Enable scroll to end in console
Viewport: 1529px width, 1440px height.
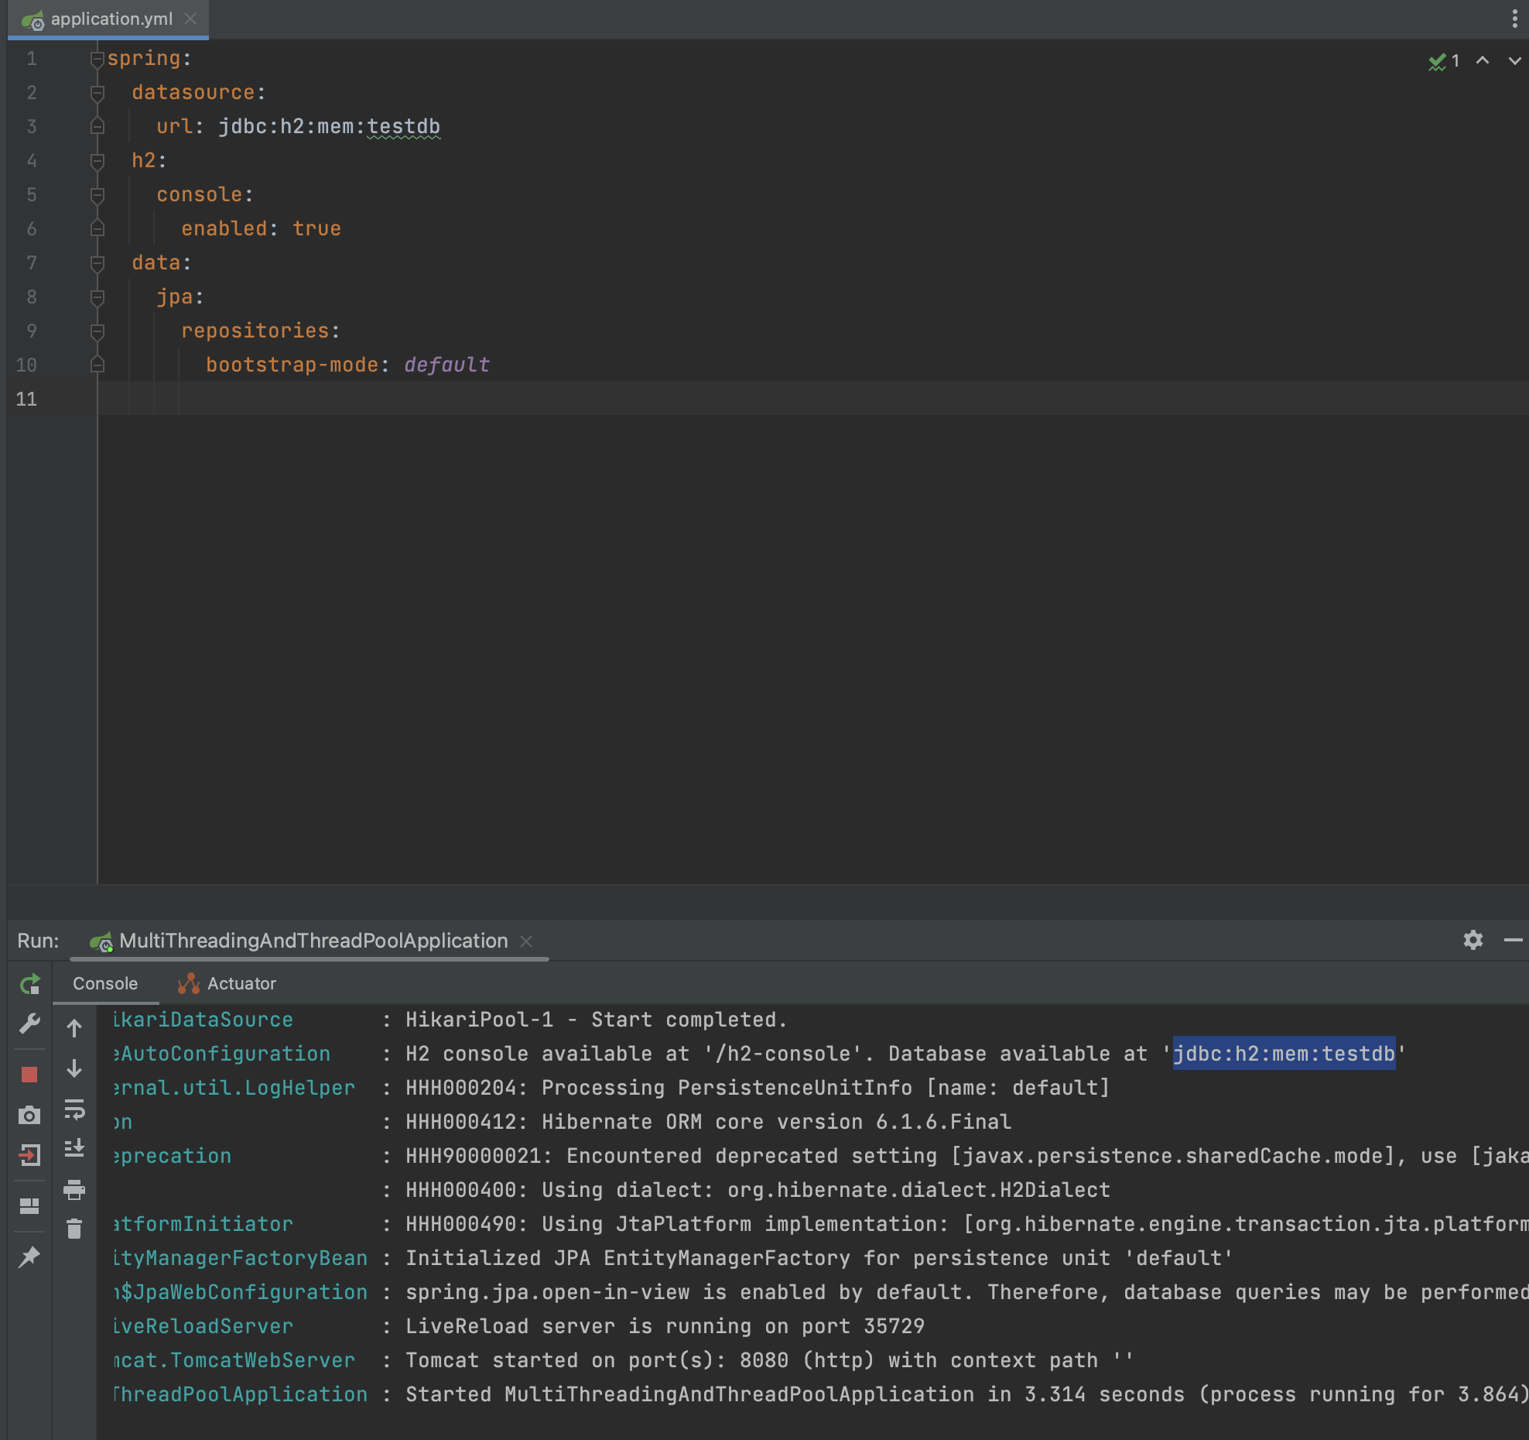tap(74, 1148)
